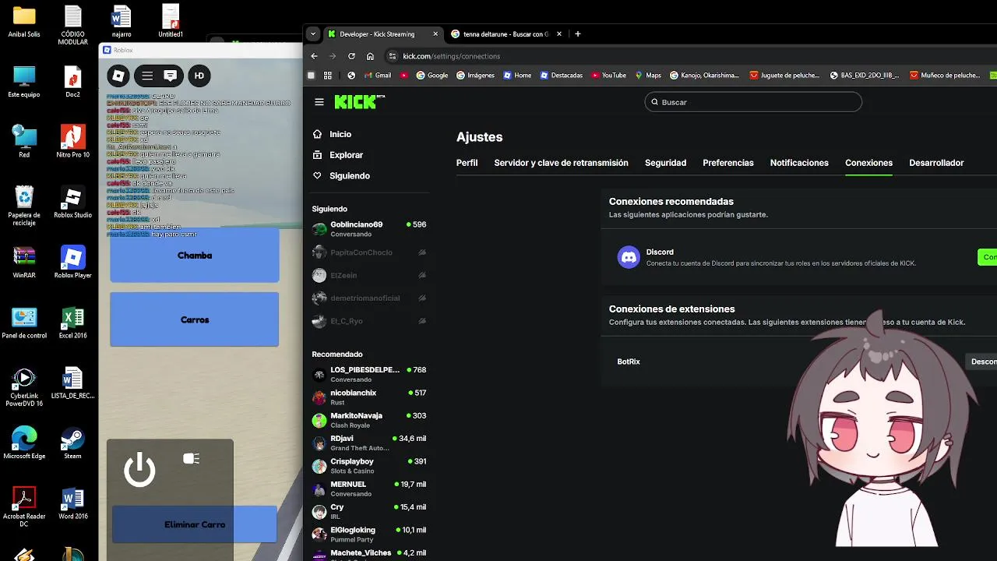This screenshot has height=561, width=997.
Task: Click the Carros button in Roblox
Action: (x=195, y=319)
